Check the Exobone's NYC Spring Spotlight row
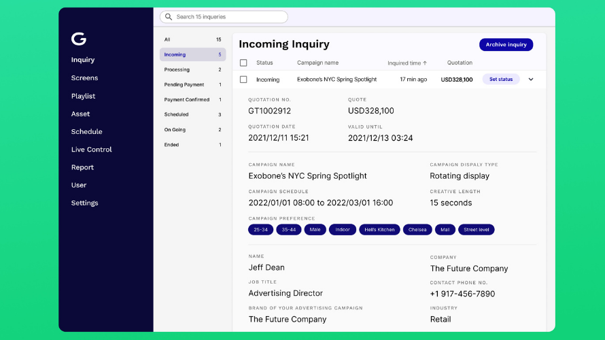This screenshot has width=605, height=340. click(x=243, y=80)
